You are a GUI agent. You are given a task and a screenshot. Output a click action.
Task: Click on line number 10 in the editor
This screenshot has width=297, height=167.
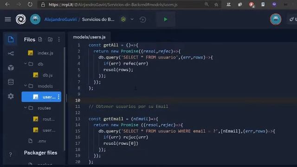(77, 100)
